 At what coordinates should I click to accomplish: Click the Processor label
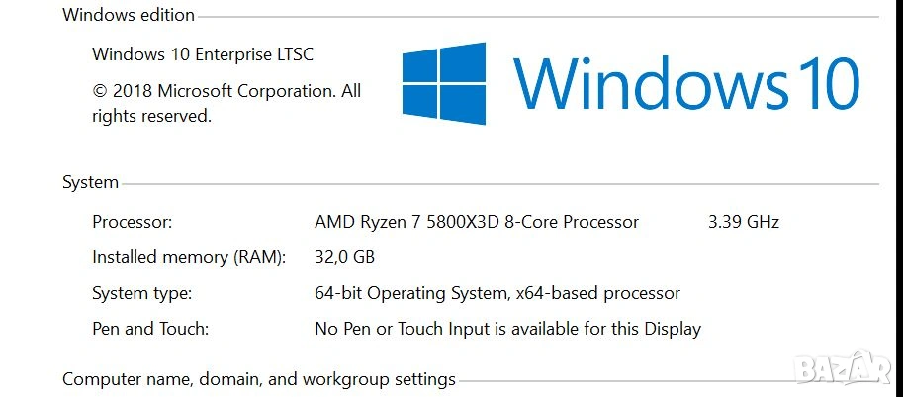click(x=132, y=222)
